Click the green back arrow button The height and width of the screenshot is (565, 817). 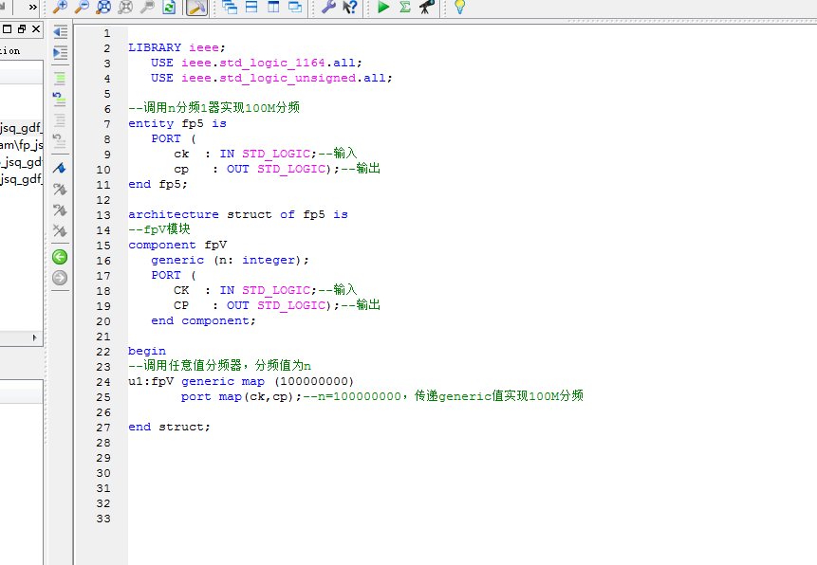(60, 257)
